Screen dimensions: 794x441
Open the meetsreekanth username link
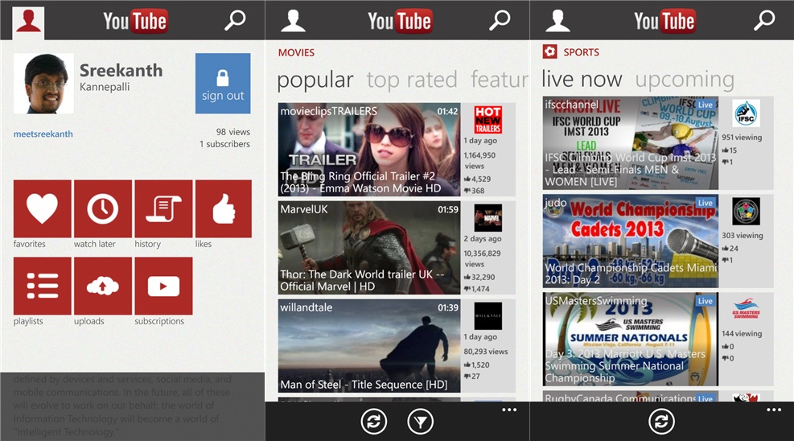click(43, 134)
